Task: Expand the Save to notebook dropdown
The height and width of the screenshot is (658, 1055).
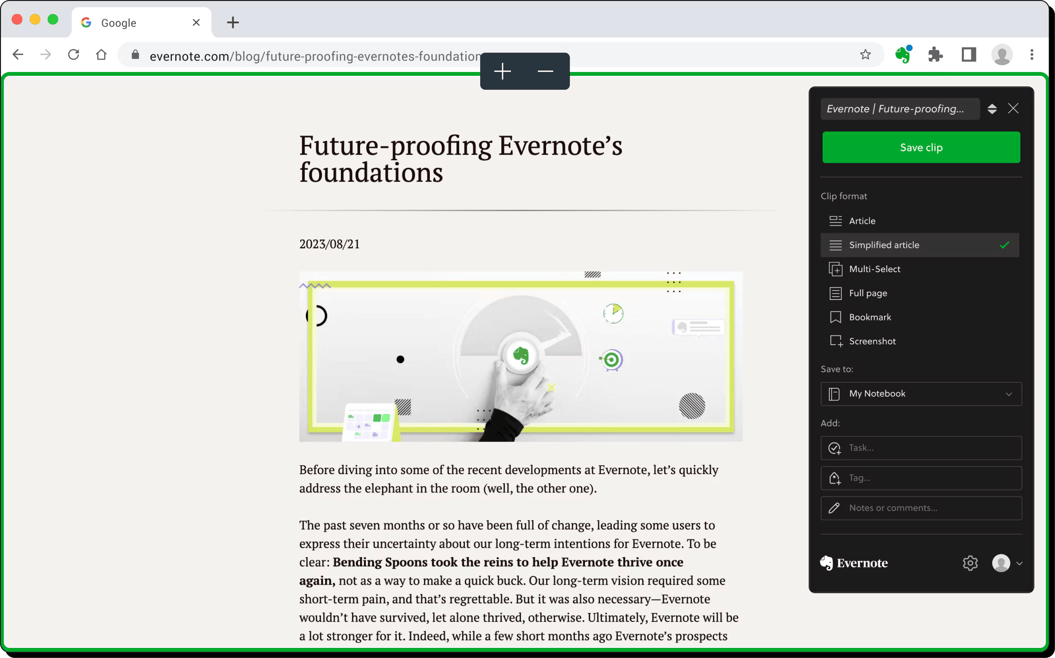Action: [1009, 394]
